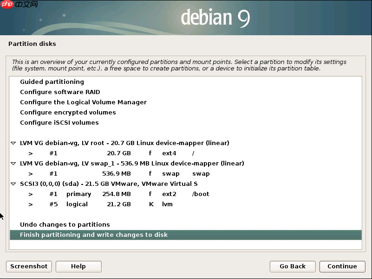Click the Screenshot button
The image size is (372, 279).
coord(28,266)
